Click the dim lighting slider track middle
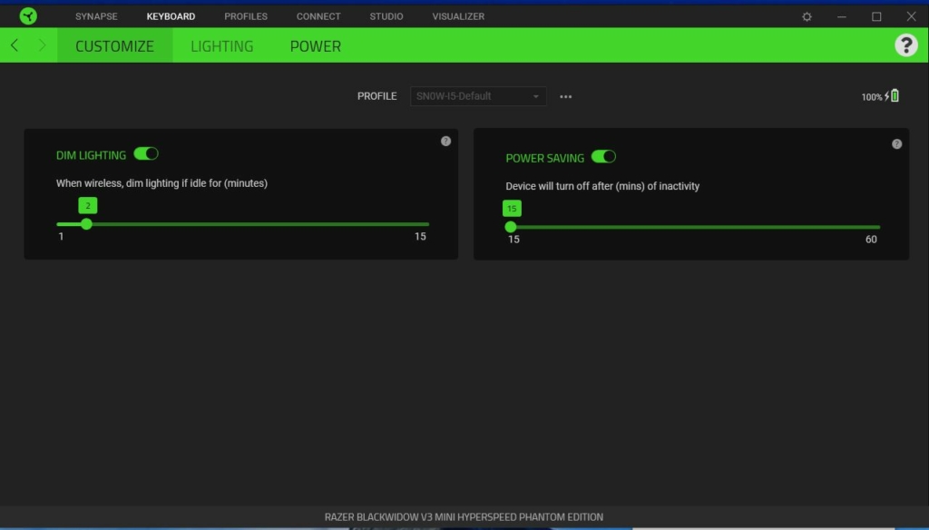The height and width of the screenshot is (530, 929). coord(243,224)
